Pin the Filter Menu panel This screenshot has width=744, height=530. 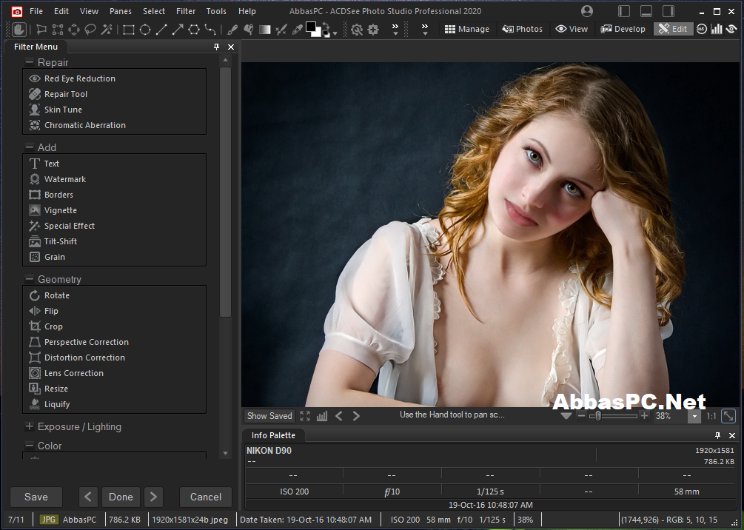point(216,47)
